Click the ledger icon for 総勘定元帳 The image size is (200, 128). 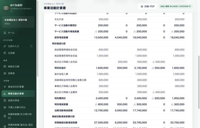tap(5, 66)
